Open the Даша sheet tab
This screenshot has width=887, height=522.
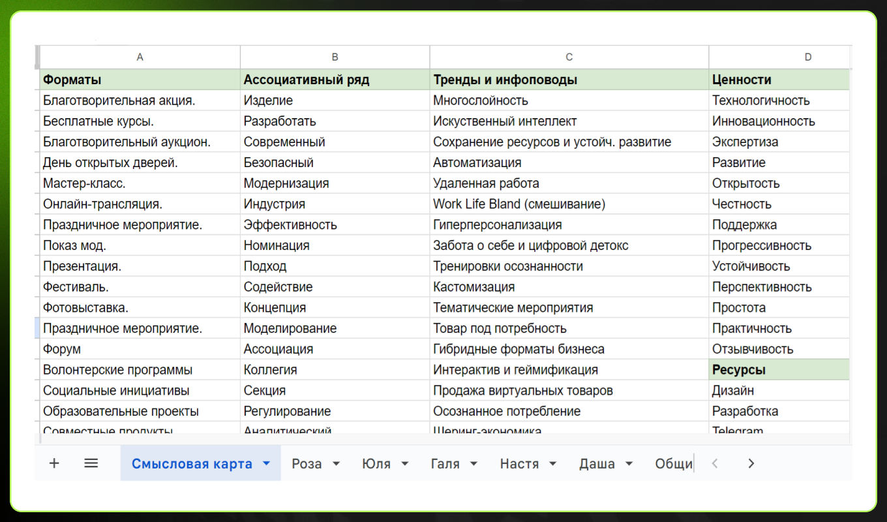(x=597, y=464)
